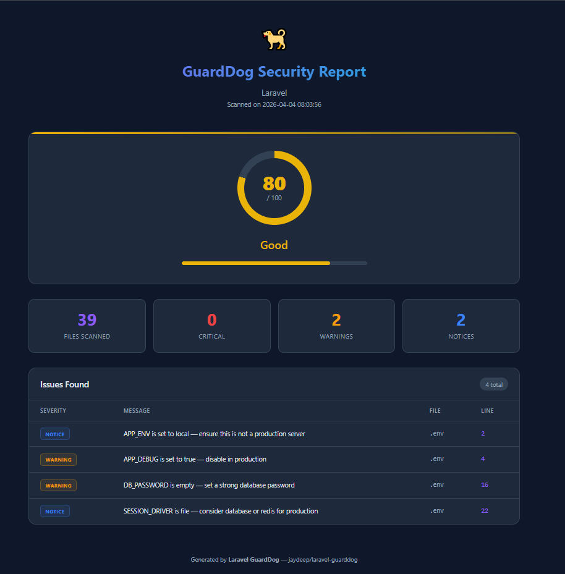Click the WARNING badge on the APP_DEBUG row
Screen dimensions: 565x574
click(x=58, y=460)
